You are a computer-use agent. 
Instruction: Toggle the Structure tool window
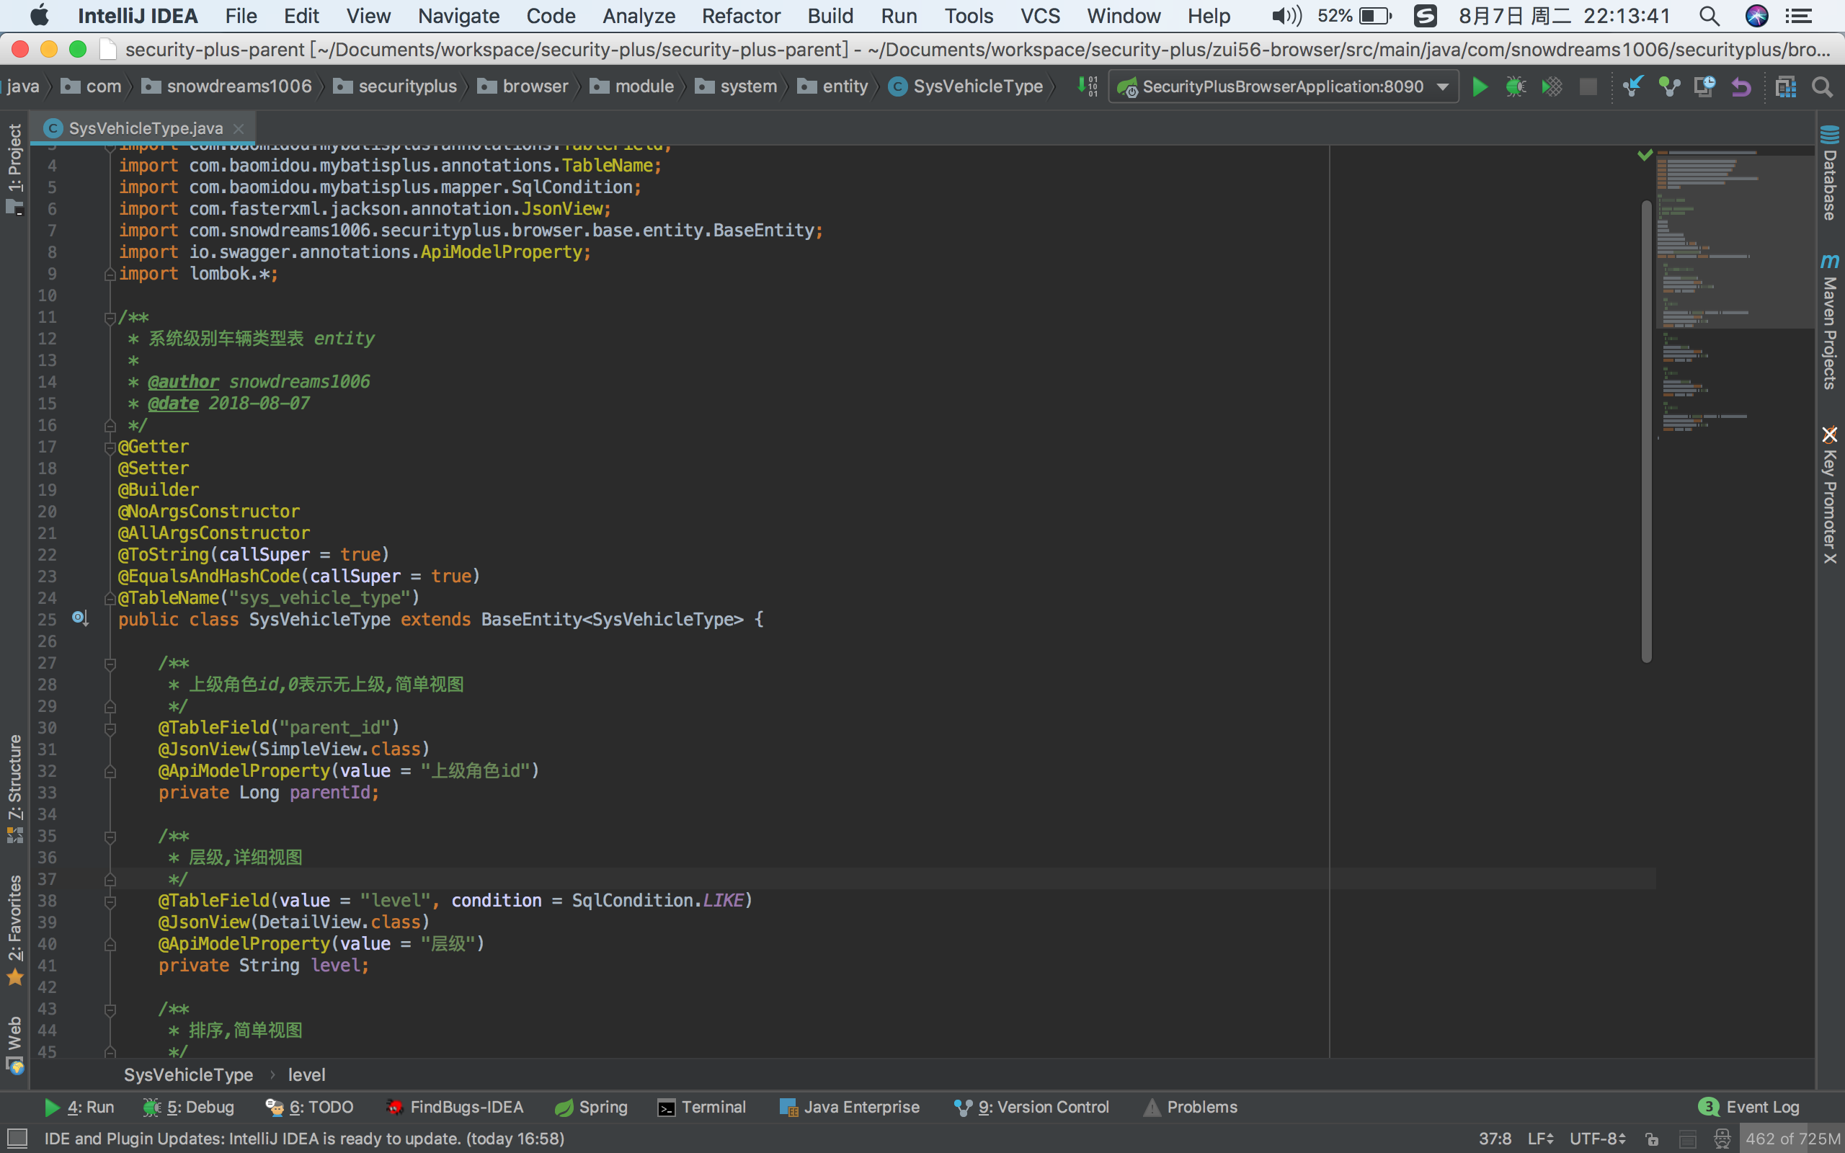click(14, 788)
